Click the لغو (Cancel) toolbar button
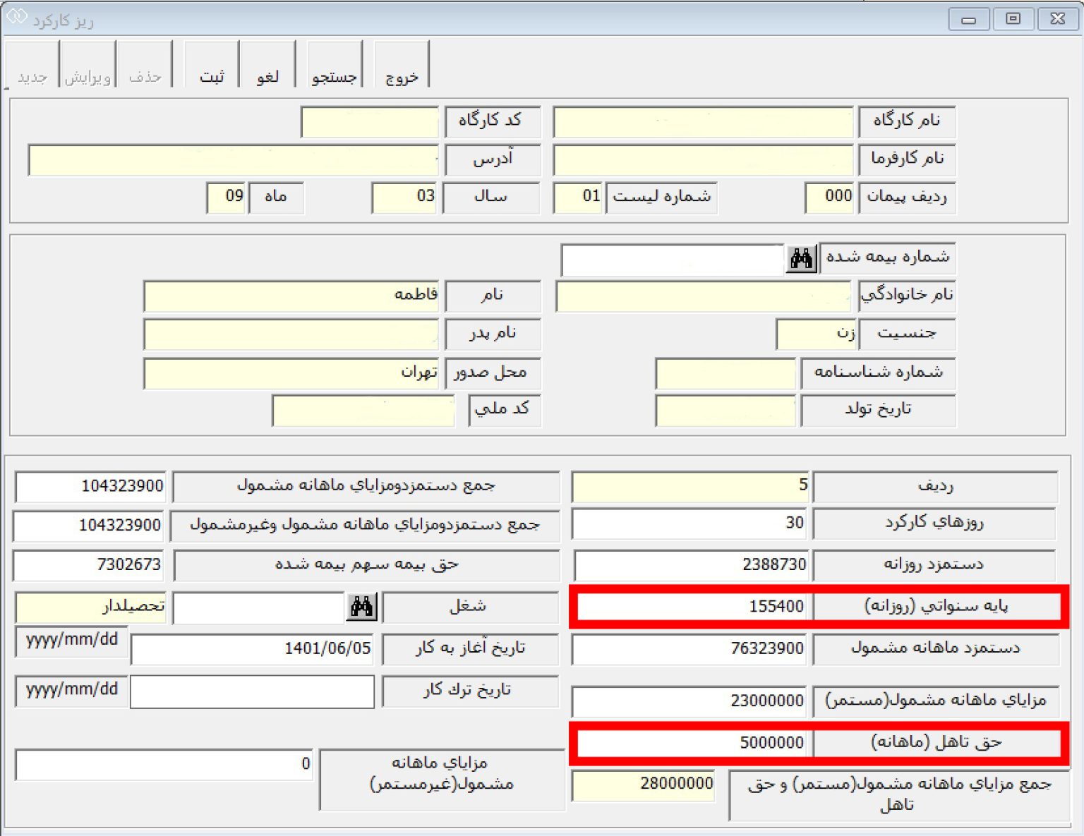The width and height of the screenshot is (1084, 836). click(x=267, y=66)
